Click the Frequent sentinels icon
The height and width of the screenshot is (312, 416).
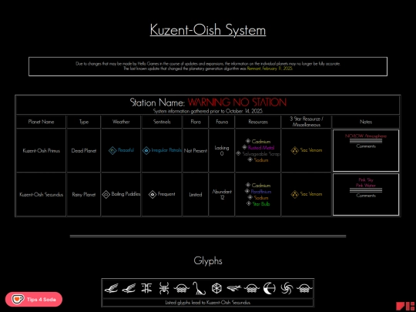tap(153, 194)
